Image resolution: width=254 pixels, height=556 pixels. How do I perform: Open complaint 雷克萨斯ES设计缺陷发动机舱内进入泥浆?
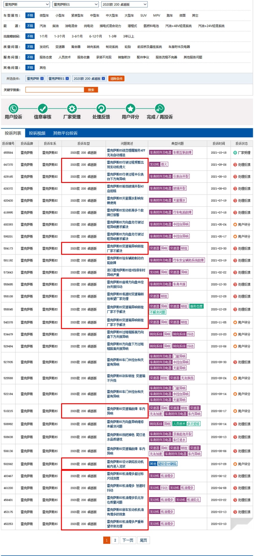pos(126,464)
